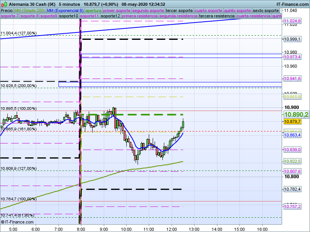The image size is (310, 232).
Task: Click the green 10.890,2 price tag
Action: pyautogui.click(x=296, y=114)
